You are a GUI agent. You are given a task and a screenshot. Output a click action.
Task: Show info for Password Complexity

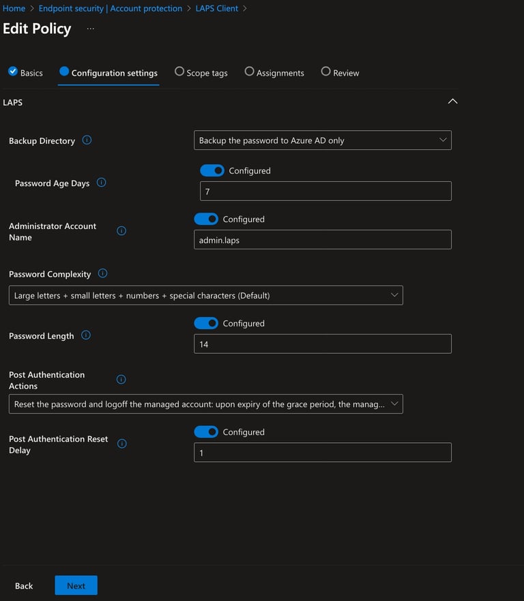tap(102, 274)
